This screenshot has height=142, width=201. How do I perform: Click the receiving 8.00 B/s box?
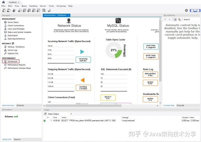(83, 60)
